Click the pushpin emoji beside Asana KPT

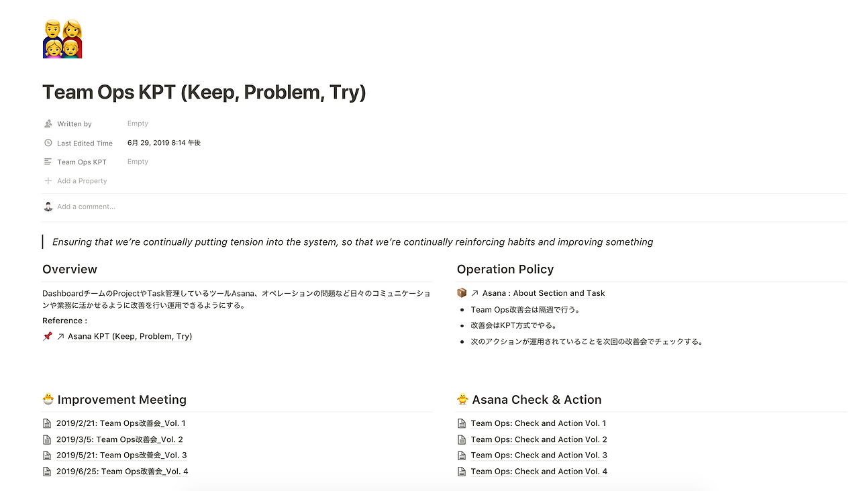pos(48,336)
